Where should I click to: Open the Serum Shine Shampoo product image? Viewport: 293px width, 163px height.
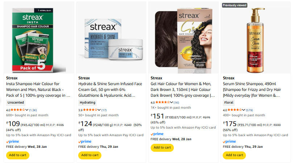point(255,39)
